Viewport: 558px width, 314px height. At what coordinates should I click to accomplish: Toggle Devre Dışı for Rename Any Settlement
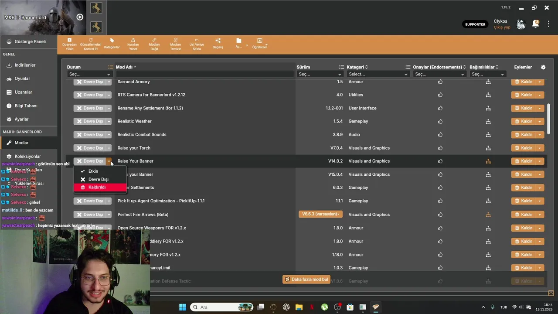[x=90, y=108]
